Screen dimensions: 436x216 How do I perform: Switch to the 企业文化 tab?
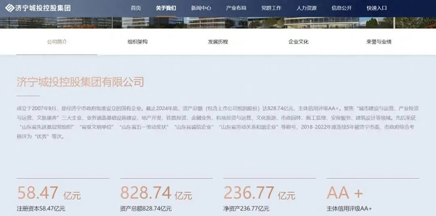pos(298,42)
